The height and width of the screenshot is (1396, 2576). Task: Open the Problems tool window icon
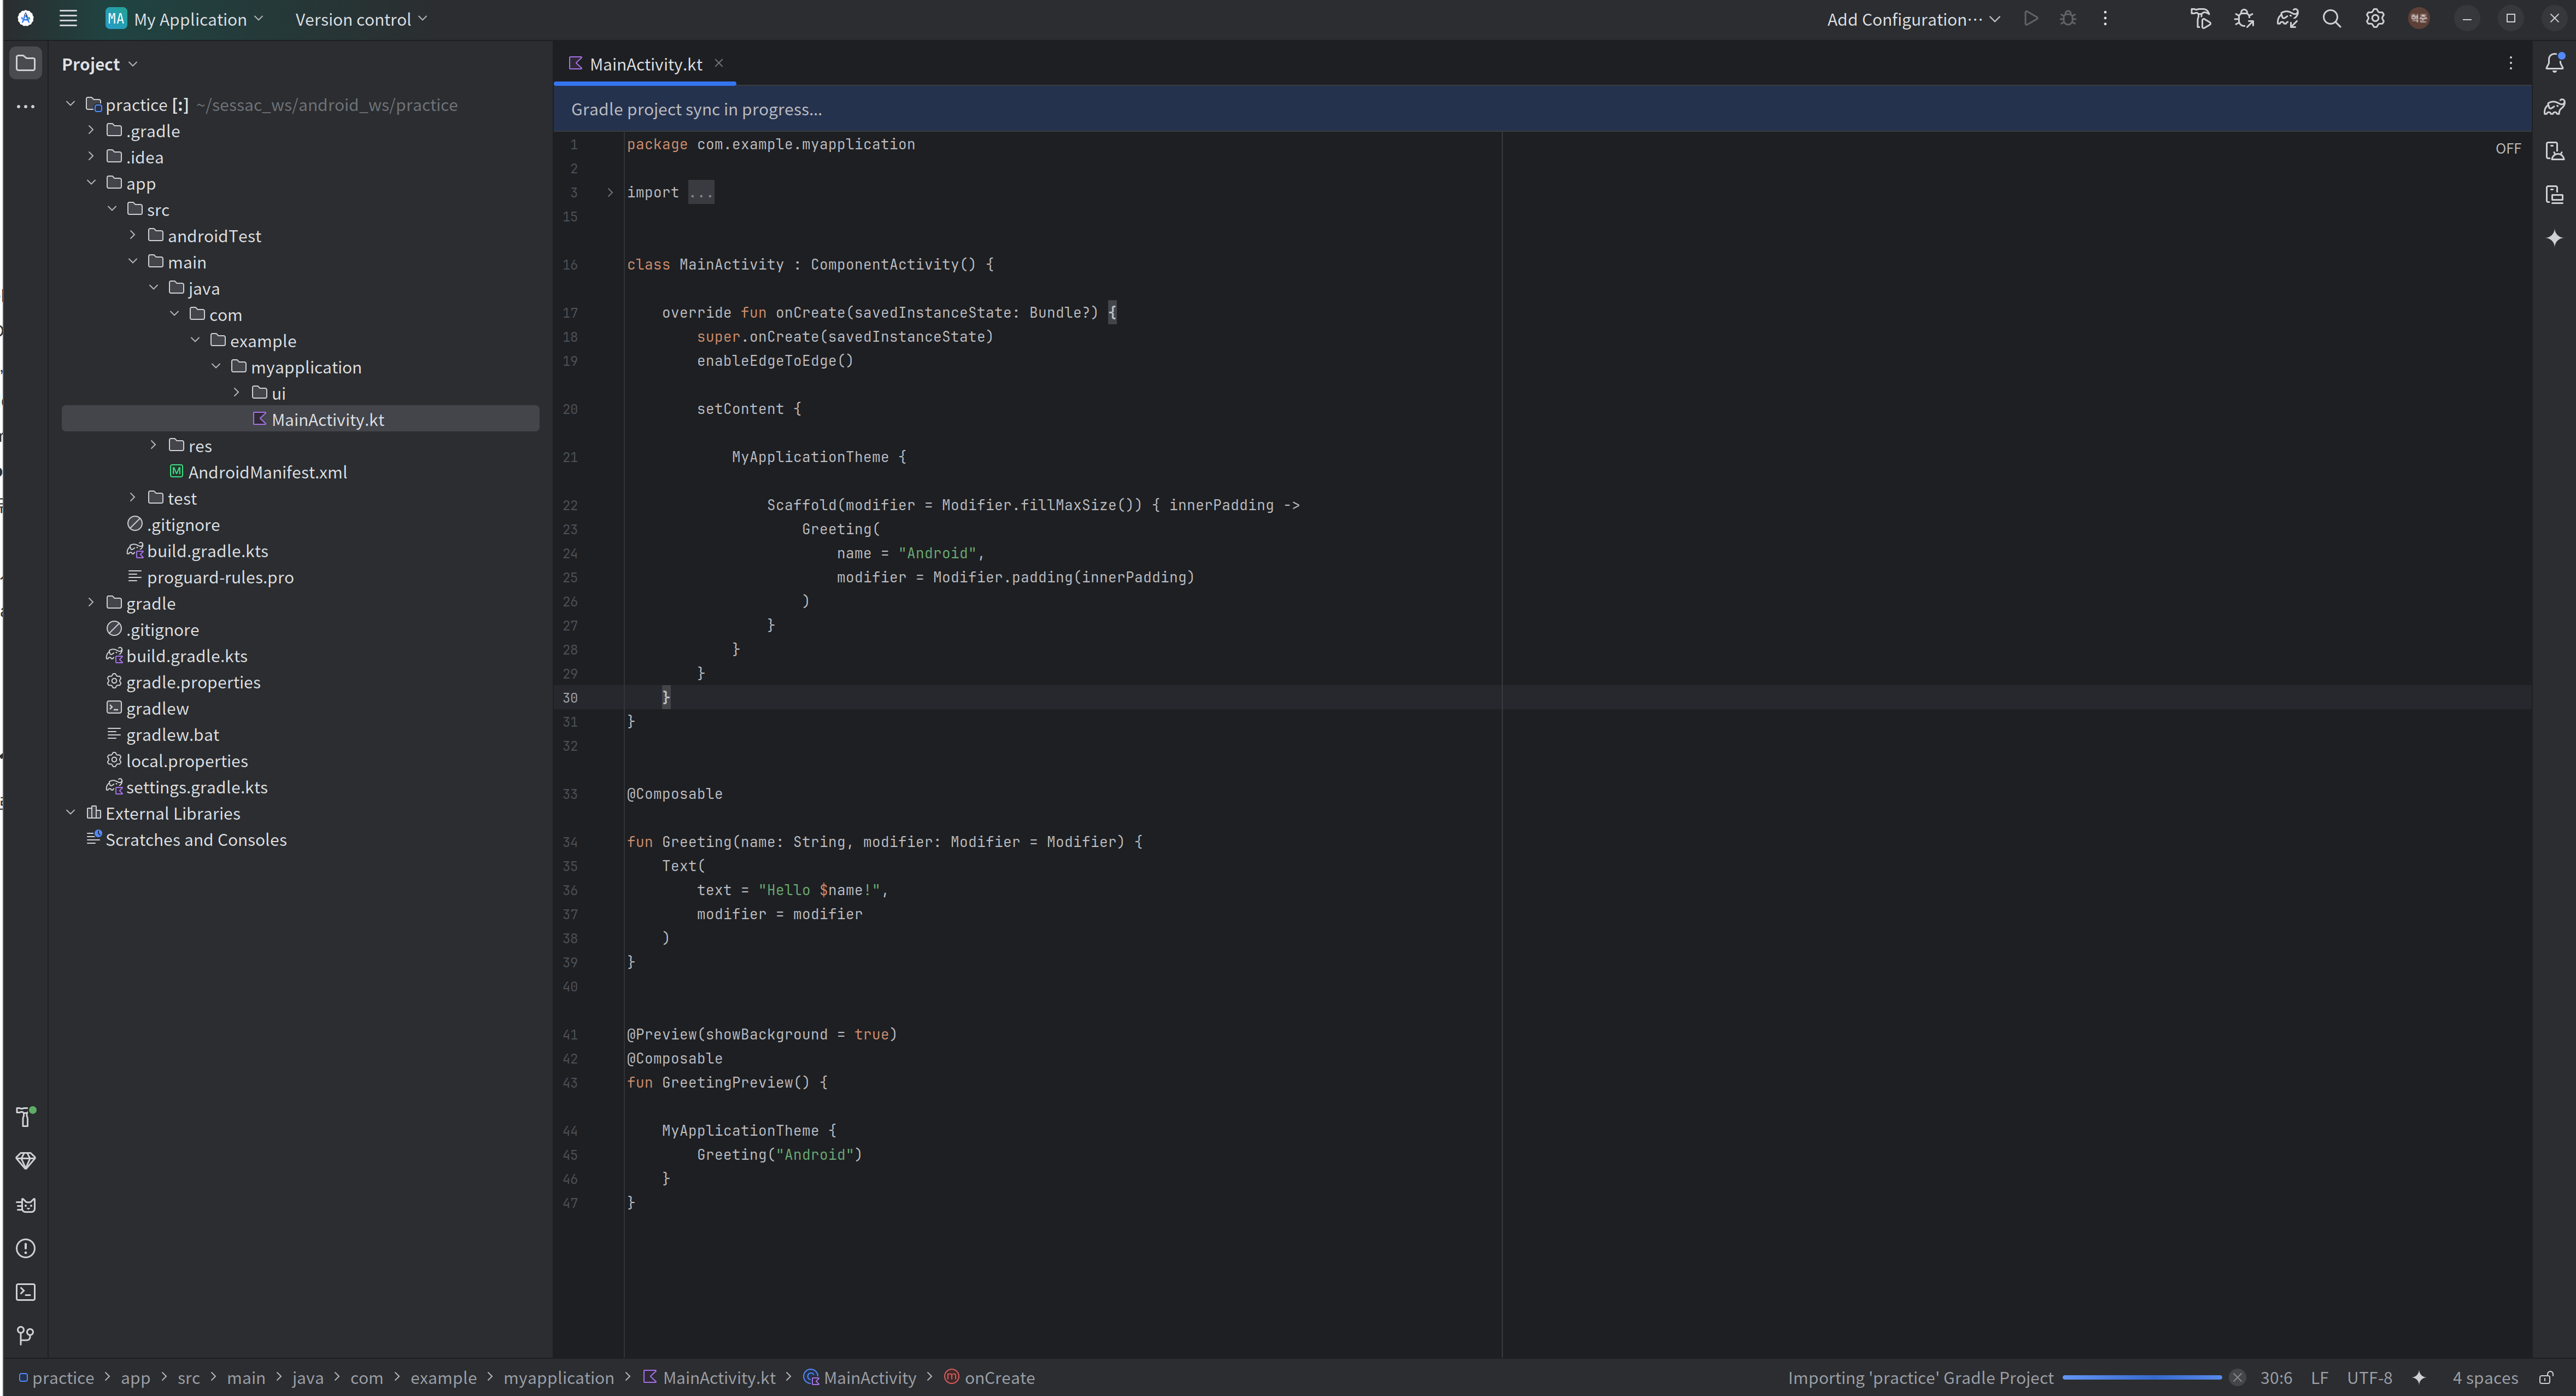click(x=26, y=1248)
